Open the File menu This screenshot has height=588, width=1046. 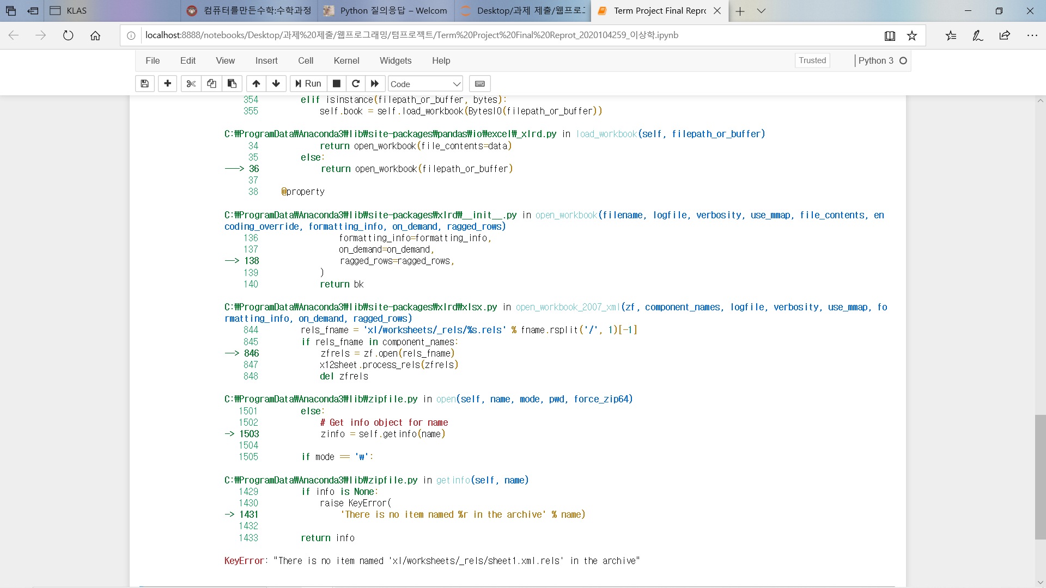click(x=153, y=60)
